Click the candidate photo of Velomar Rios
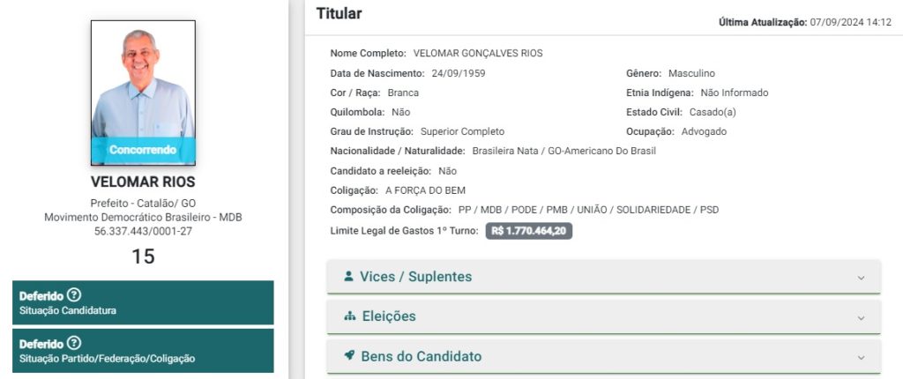Viewport: 903px width, 379px height. coord(143,84)
